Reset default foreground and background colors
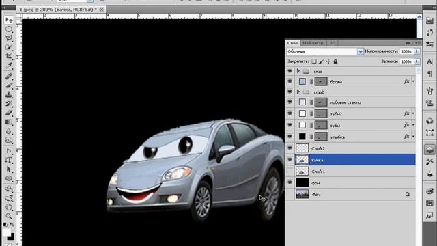Image resolution: width=437 pixels, height=246 pixels. (x=5, y=225)
